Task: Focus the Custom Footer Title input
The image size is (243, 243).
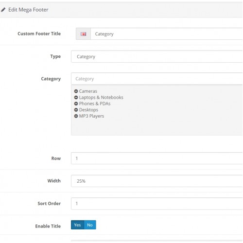Action: tap(167, 34)
